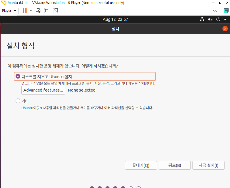Go back with '뒤로(B)' button
Viewport: 230px width, 188px height.
coord(175,165)
